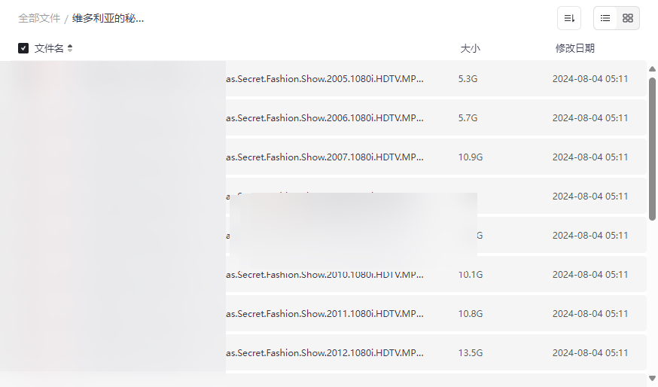Screen dimensions: 658x387
Task: Click the 大小 column header
Action: coord(470,48)
